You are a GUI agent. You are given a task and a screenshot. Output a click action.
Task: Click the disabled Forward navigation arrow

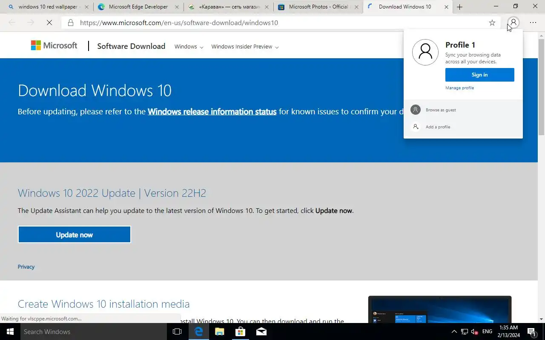click(30, 23)
